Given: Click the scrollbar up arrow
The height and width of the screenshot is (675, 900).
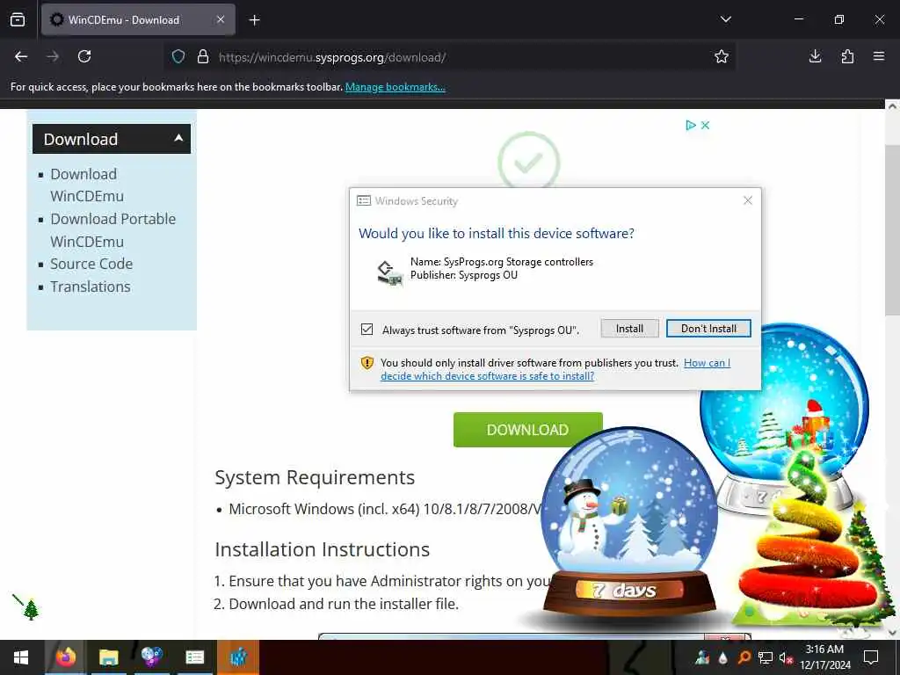Looking at the screenshot, I should tap(892, 106).
